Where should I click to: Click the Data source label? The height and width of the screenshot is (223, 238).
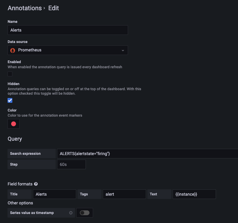tap(17, 42)
